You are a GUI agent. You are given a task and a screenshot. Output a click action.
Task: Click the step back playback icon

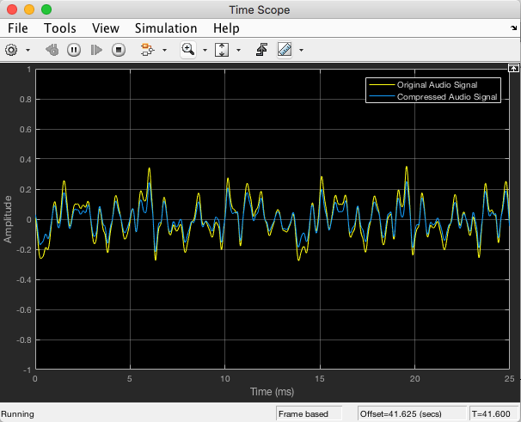tap(52, 50)
